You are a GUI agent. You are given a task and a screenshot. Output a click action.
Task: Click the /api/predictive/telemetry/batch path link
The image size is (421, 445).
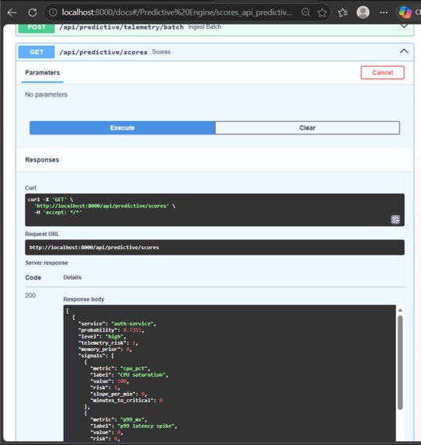click(121, 27)
